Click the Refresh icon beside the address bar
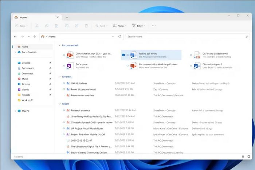The image size is (255, 170). (119, 36)
